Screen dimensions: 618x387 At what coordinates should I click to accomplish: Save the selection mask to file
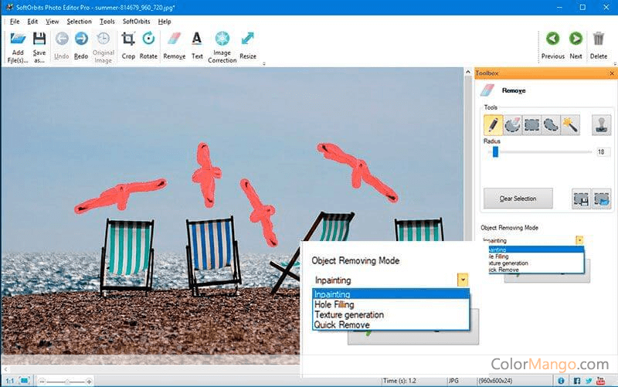click(581, 199)
